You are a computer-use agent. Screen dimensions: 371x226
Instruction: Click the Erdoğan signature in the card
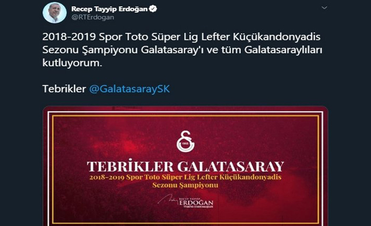[x=168, y=200]
